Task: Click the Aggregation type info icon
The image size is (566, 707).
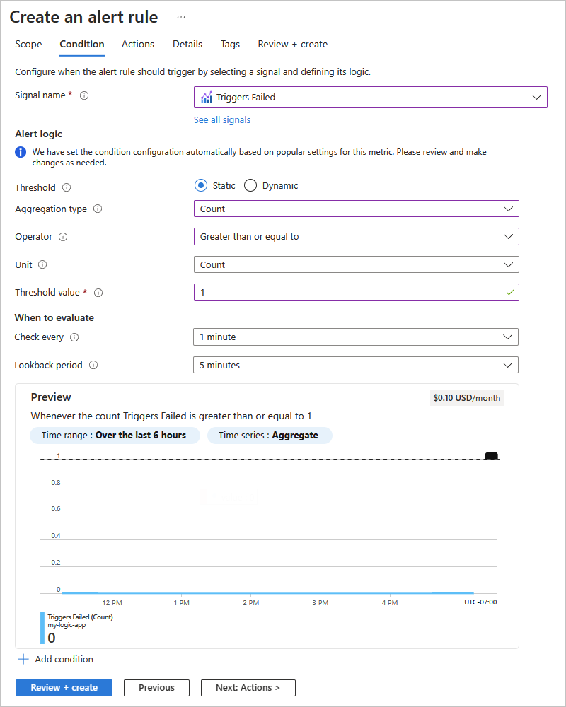Action: (98, 209)
